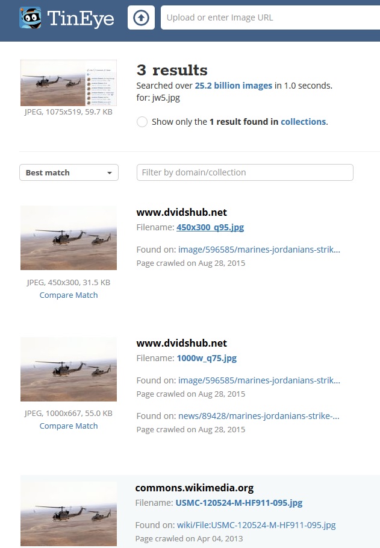This screenshot has width=380, height=548.
Task: Click the 'Filter by domain/collection' field
Action: 245,172
